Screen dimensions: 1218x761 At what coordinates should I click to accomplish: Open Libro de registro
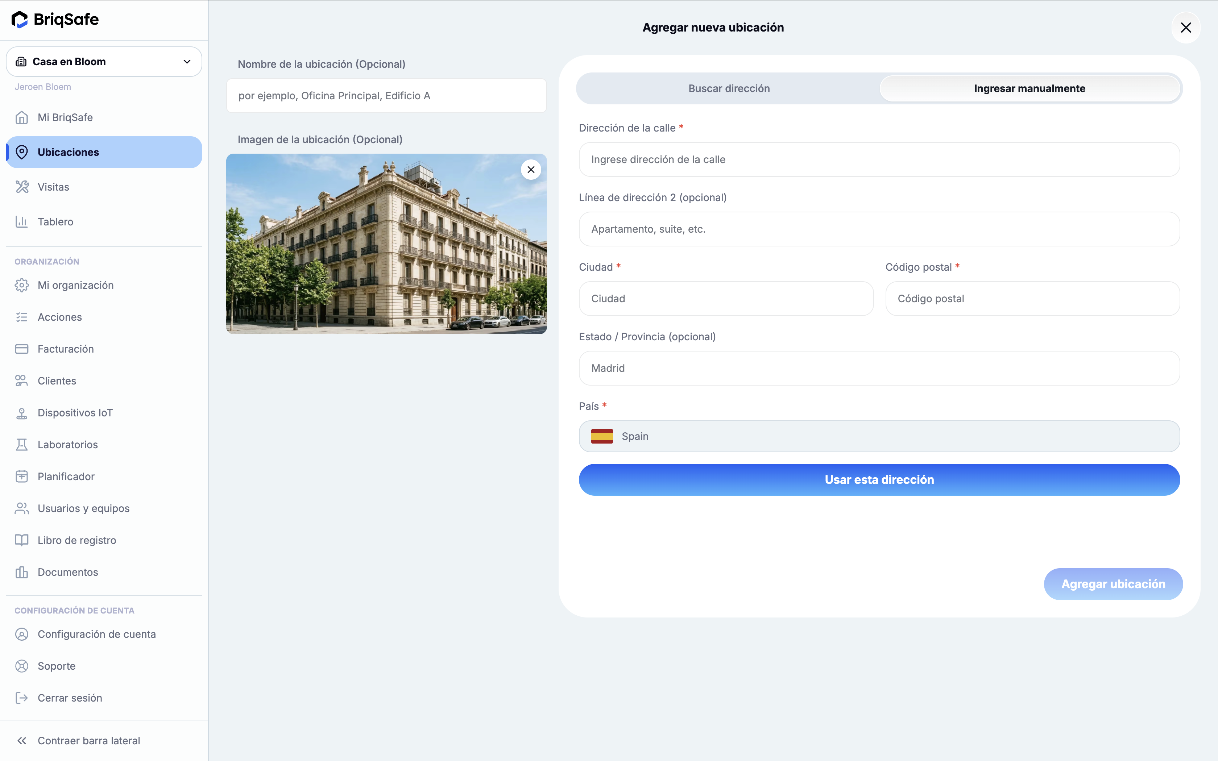coord(104,540)
